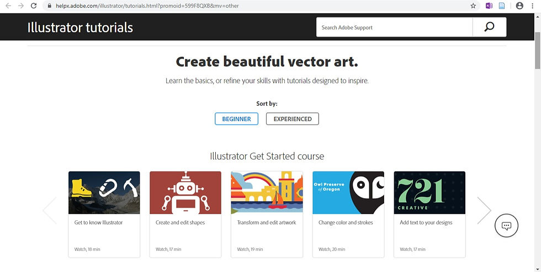Click in Search Adobe Support field

(x=394, y=27)
